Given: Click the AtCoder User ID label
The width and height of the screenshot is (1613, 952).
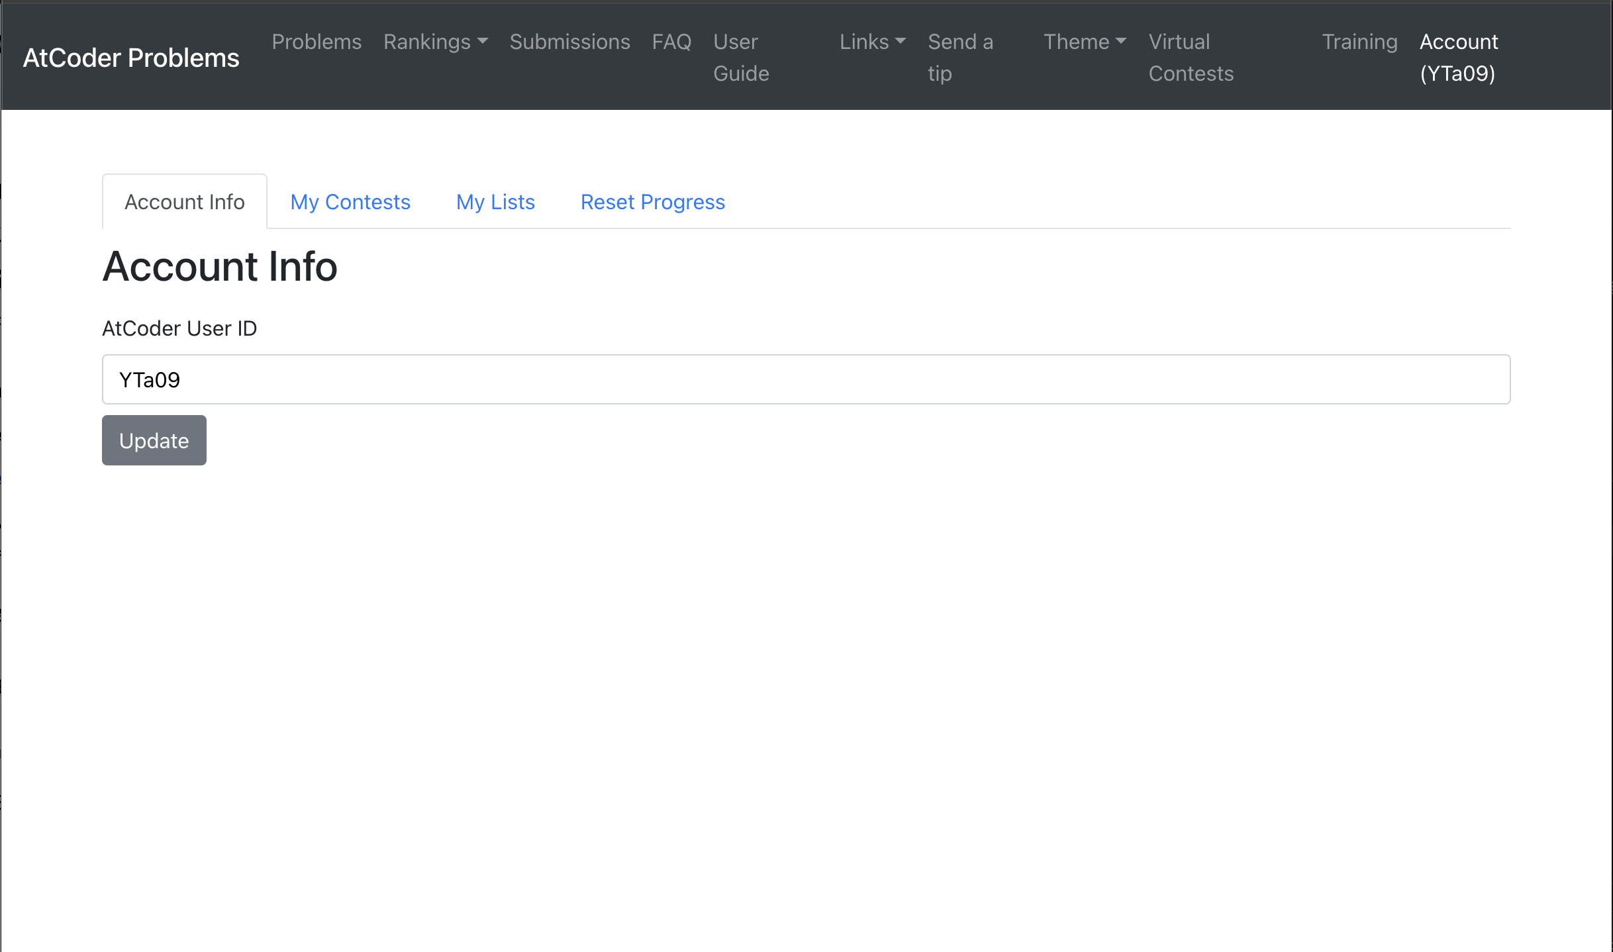Looking at the screenshot, I should [179, 328].
